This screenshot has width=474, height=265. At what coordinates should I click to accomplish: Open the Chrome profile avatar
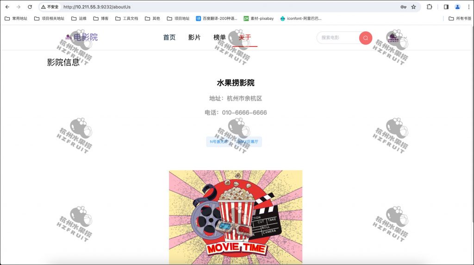pos(457,6)
